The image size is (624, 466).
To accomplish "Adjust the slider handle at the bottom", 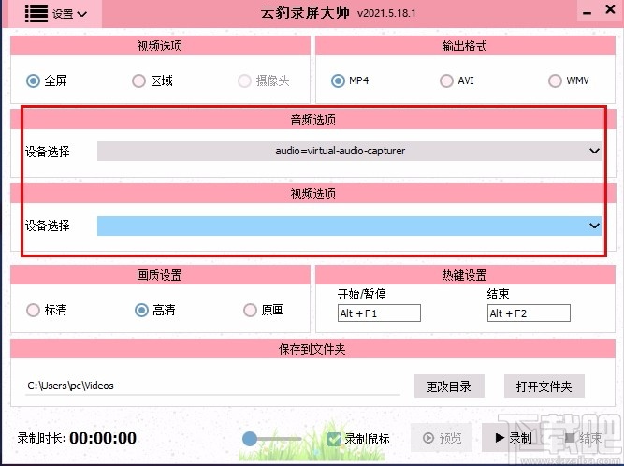I will click(250, 439).
